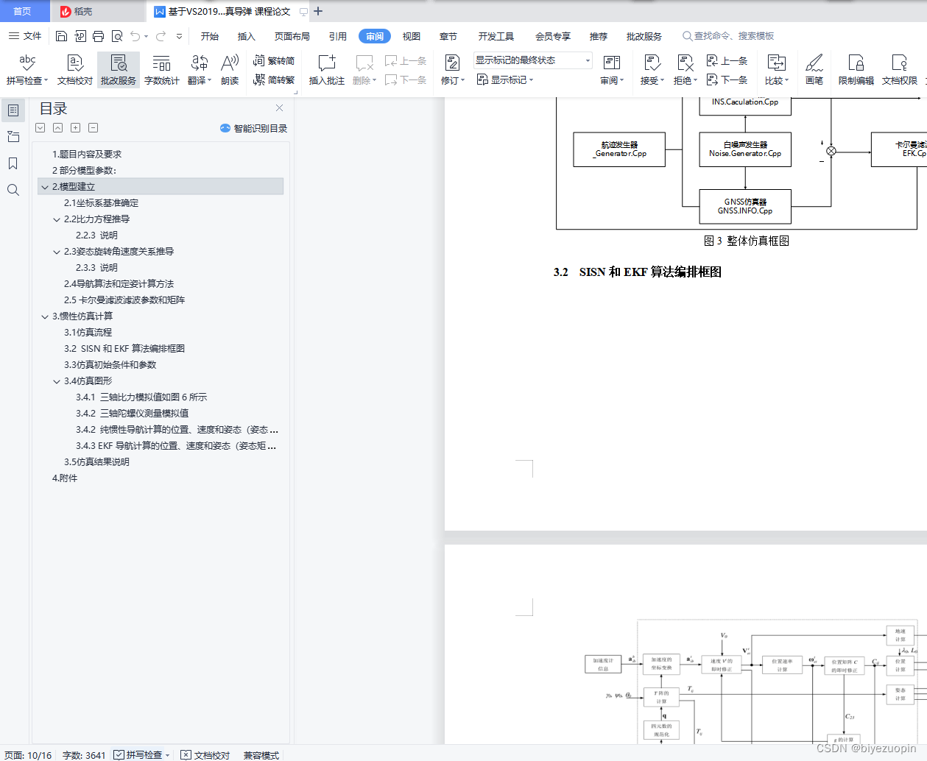Switch to the 插入 ribbon tab
This screenshot has width=927, height=761.
tap(245, 35)
